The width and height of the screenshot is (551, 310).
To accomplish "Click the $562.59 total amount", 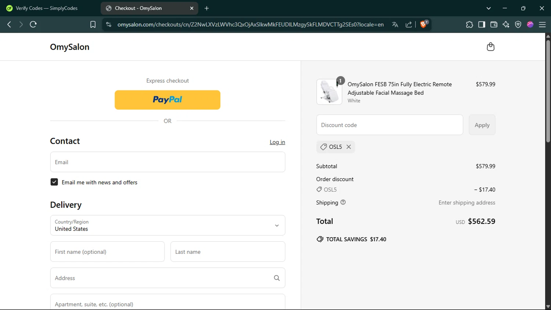I will 482,221.
